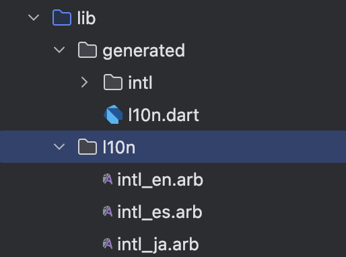Click the generated folder icon

pyautogui.click(x=88, y=50)
